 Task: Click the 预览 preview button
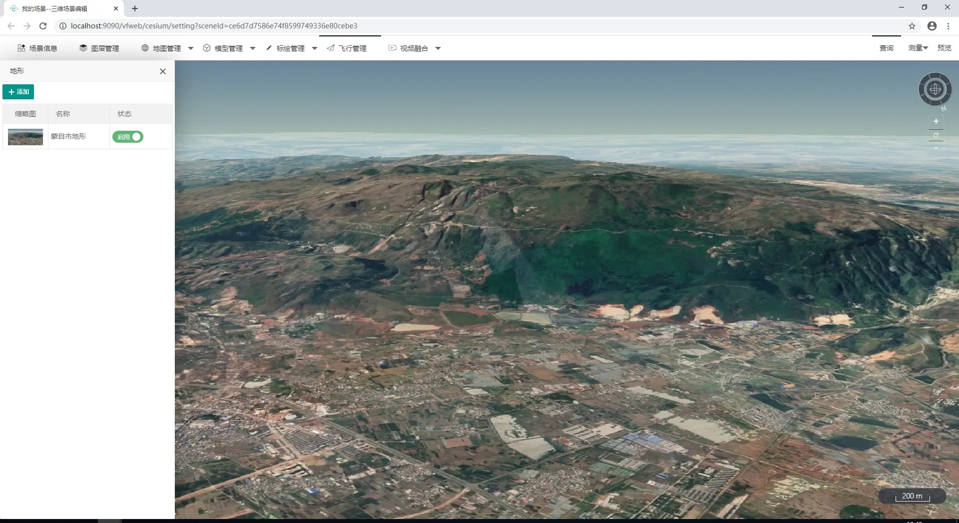coord(944,48)
